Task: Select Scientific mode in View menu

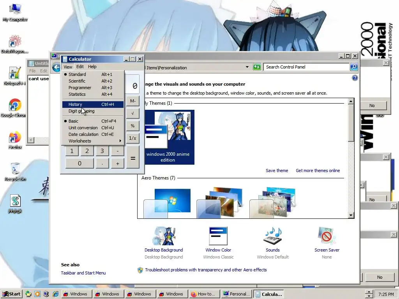Action: pyautogui.click(x=93, y=81)
